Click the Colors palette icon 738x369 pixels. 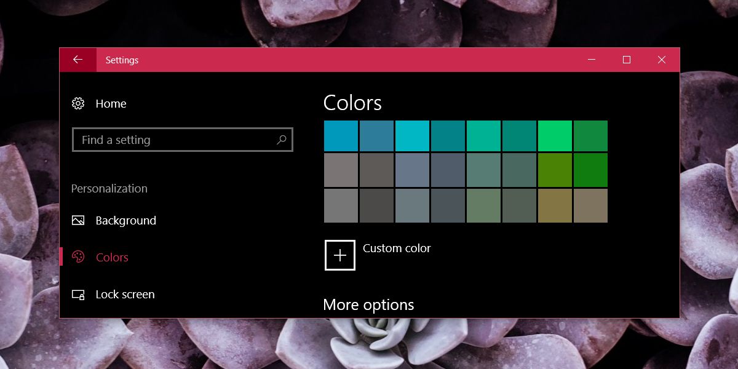click(x=78, y=257)
